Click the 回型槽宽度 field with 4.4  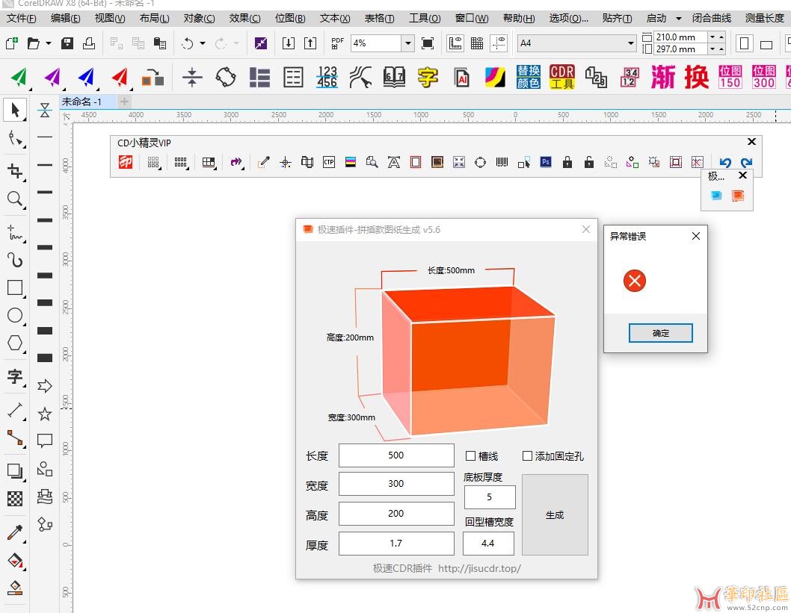coord(488,544)
